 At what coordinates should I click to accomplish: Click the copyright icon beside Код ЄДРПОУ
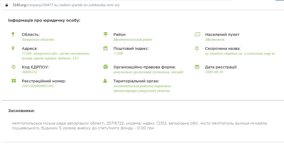[13, 67]
